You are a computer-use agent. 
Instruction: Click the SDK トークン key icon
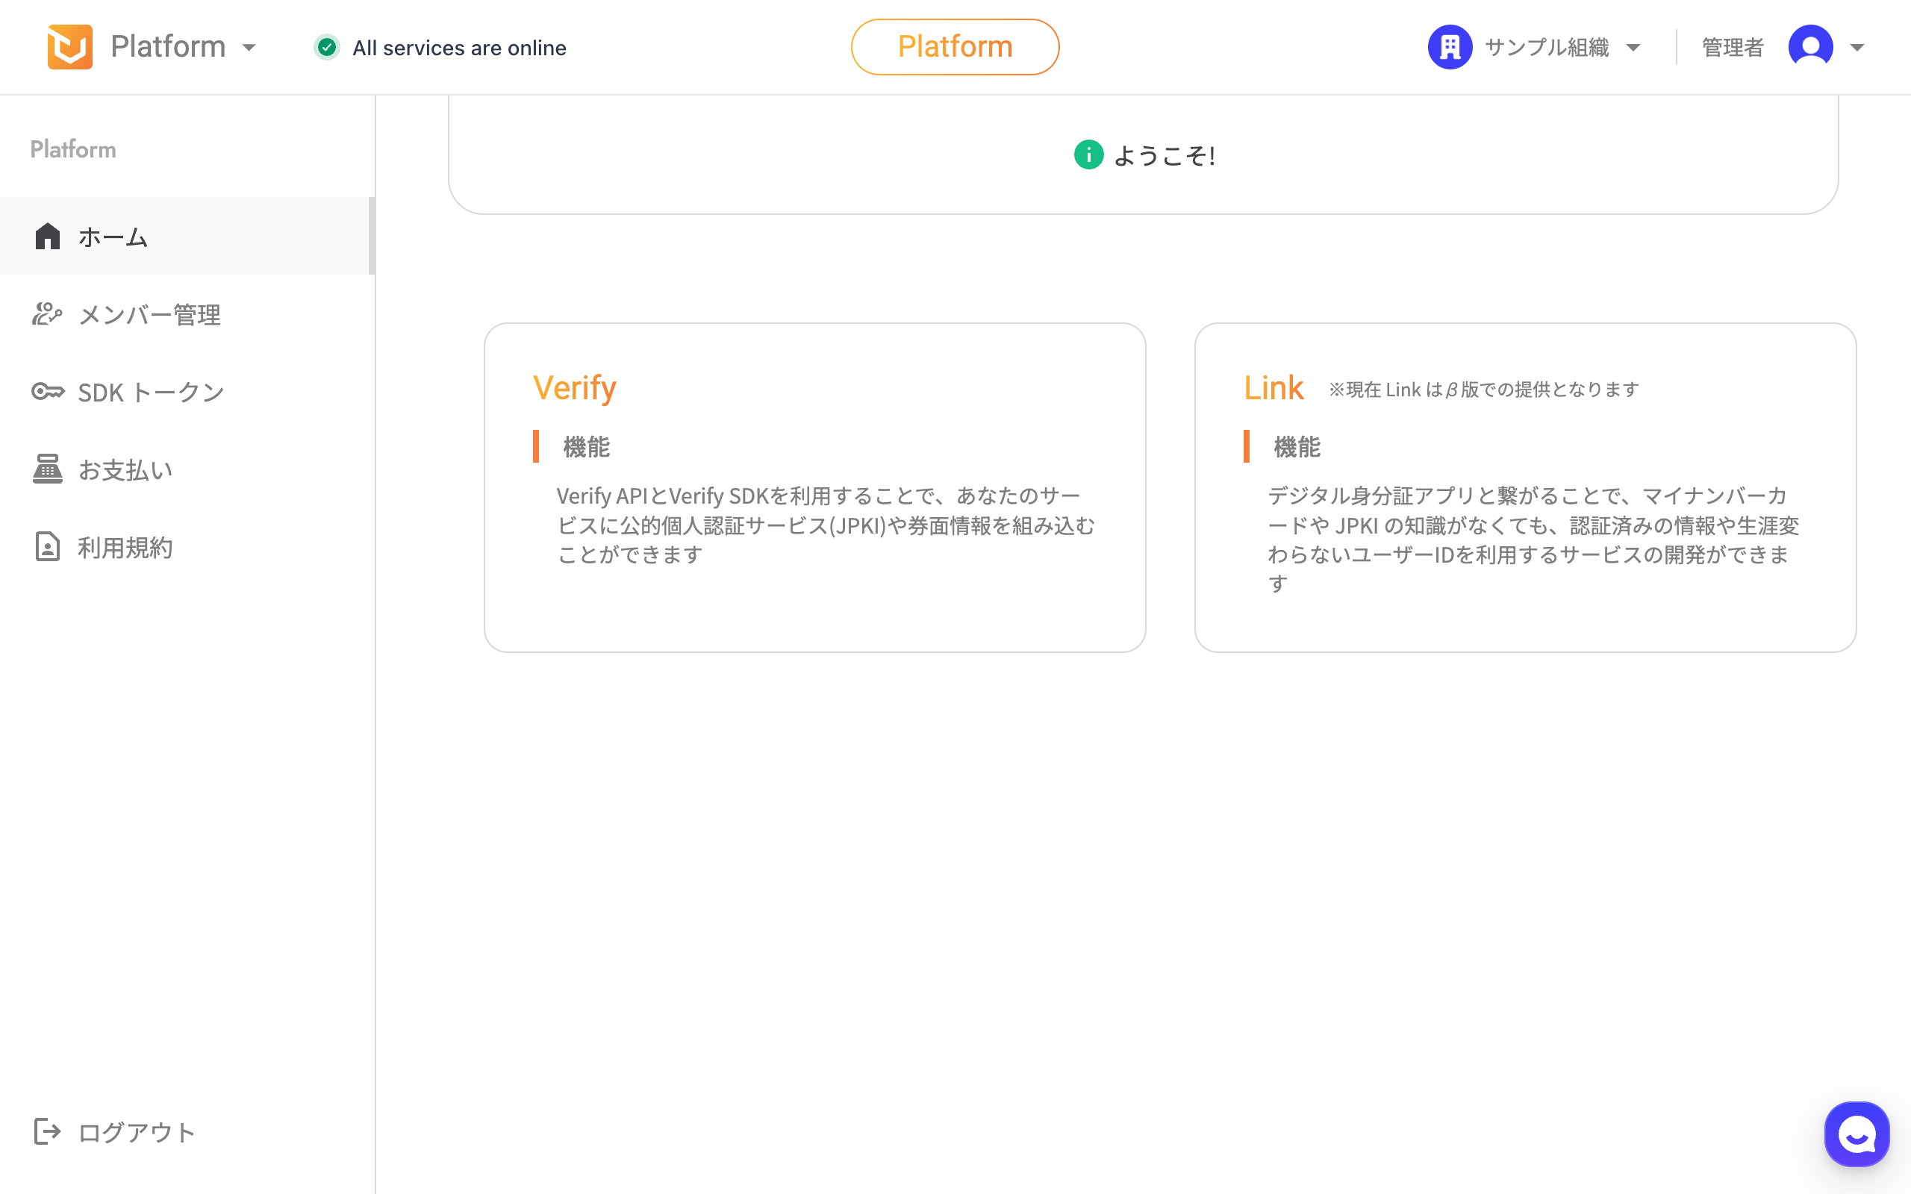47,392
